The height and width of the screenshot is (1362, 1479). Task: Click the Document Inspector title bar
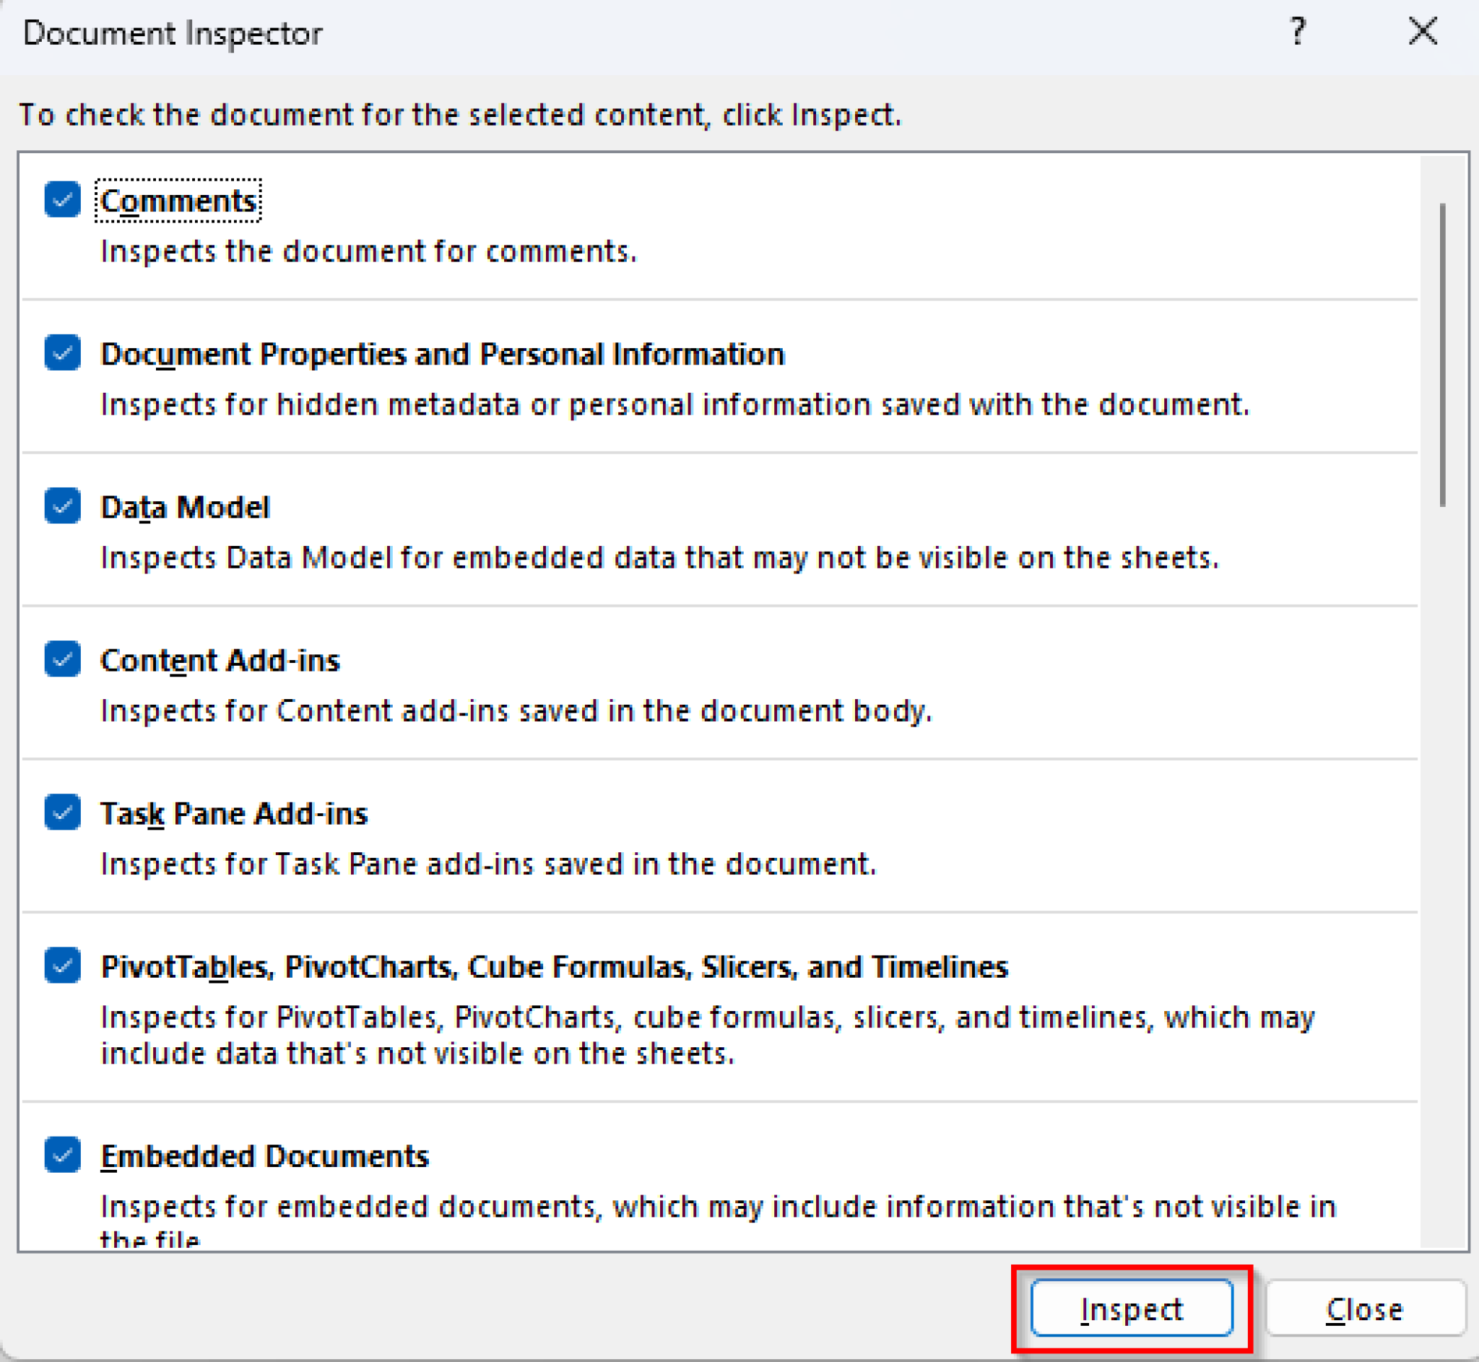(173, 32)
